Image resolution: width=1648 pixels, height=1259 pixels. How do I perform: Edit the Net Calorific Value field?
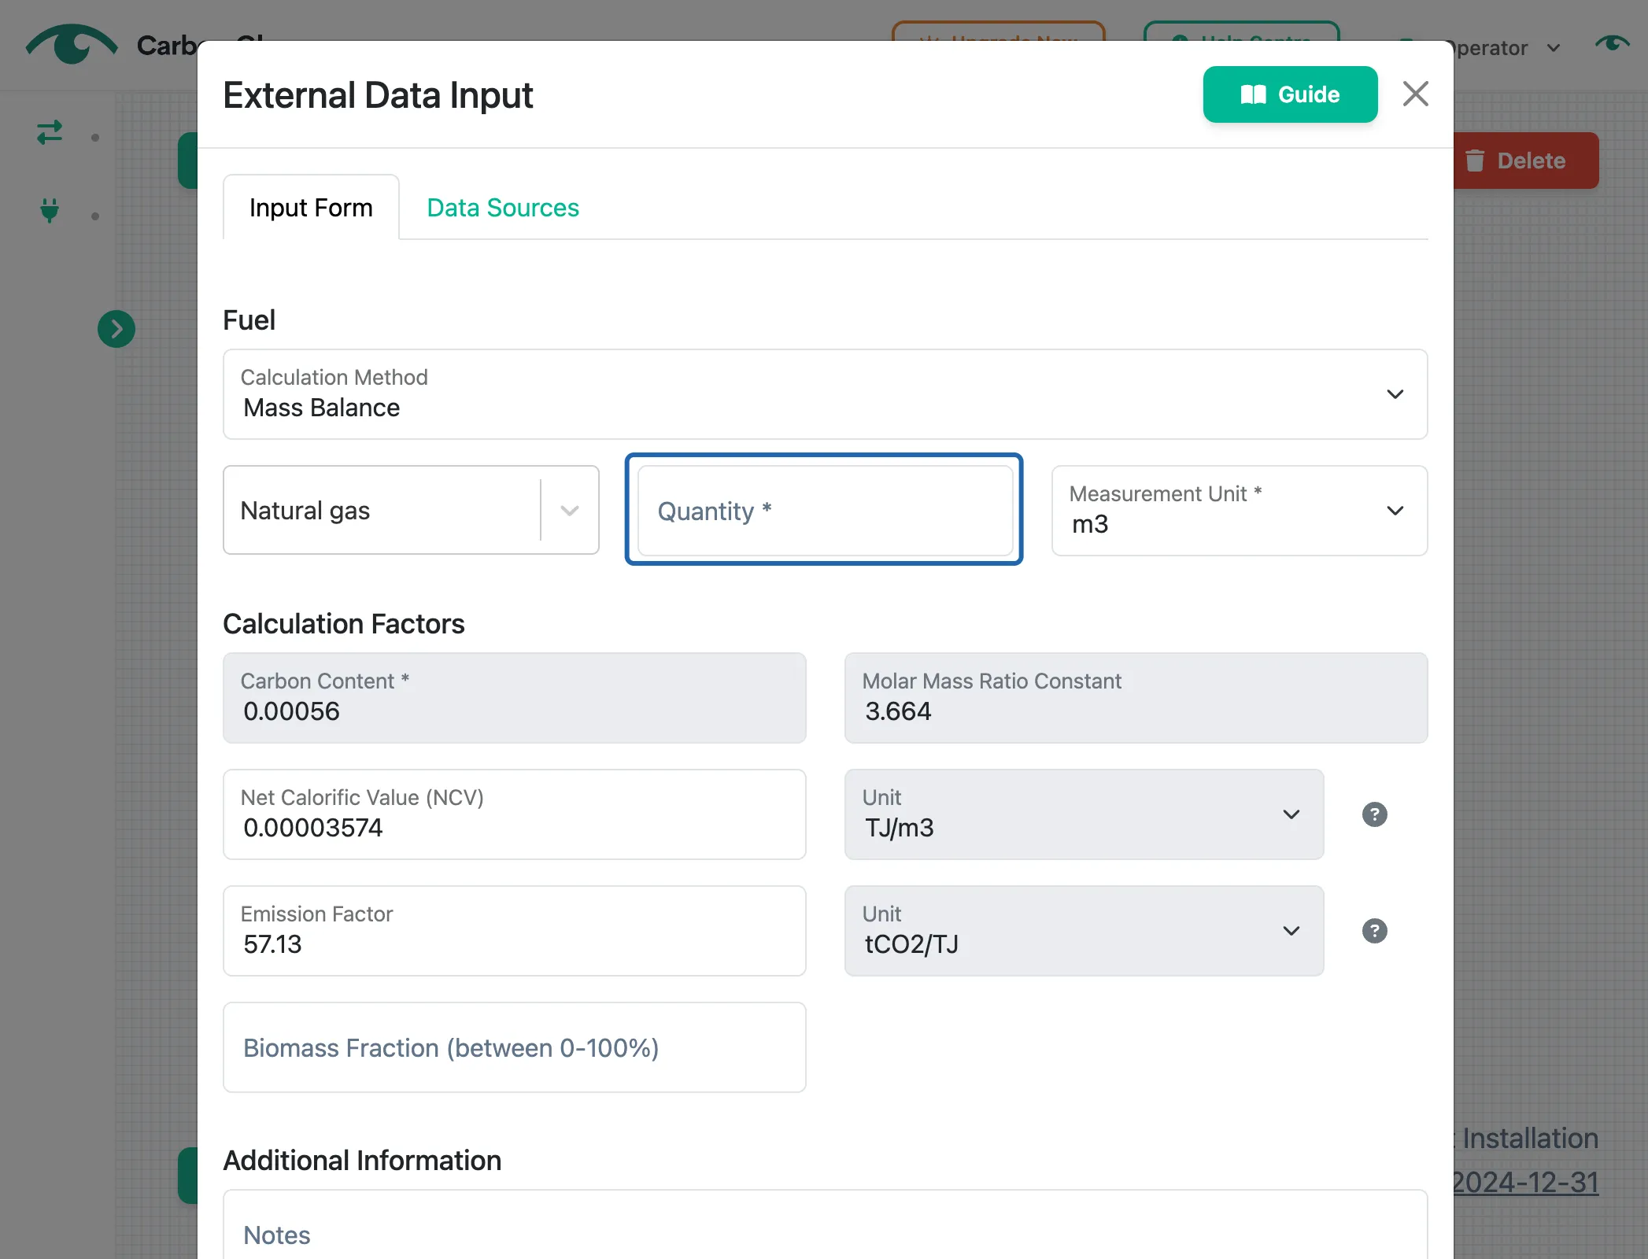tap(514, 814)
